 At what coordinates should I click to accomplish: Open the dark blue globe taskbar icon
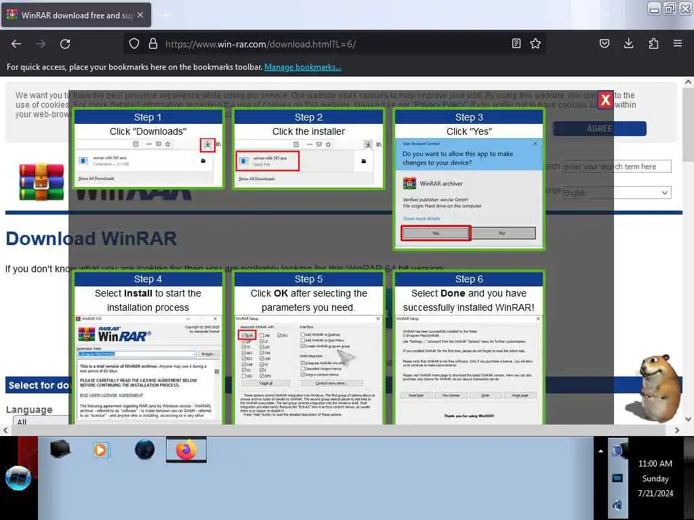point(144,450)
